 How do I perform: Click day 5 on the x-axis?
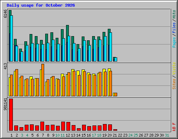coord(32,135)
